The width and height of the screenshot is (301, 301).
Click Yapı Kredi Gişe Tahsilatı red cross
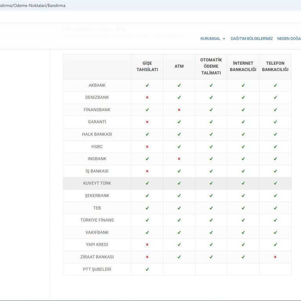pyautogui.click(x=147, y=245)
